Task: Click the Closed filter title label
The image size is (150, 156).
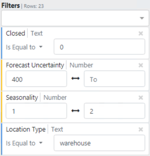Action: coord(15,33)
